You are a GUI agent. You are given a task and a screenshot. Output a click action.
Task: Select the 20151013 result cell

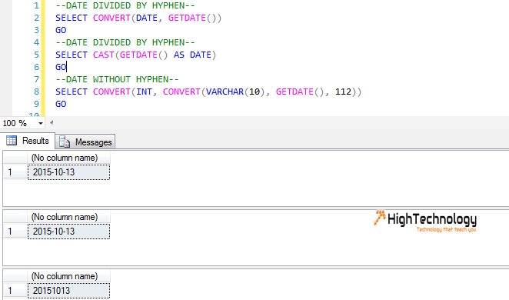click(x=69, y=291)
